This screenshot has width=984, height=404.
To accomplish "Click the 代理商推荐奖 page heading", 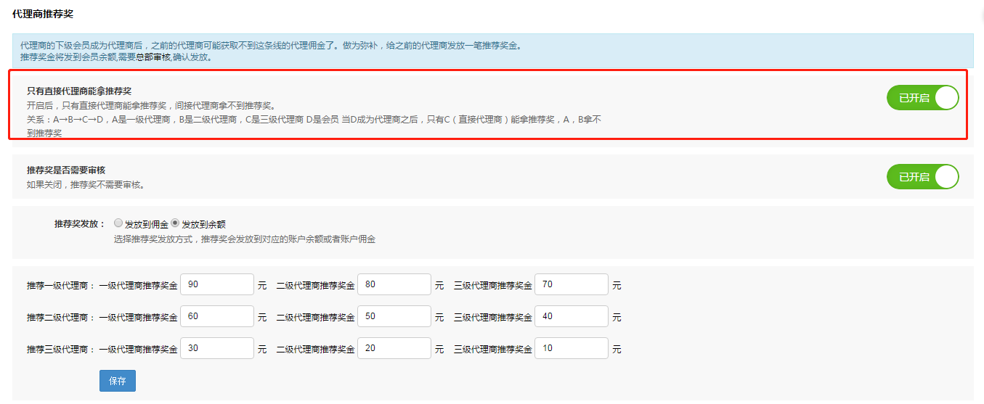I will [43, 14].
